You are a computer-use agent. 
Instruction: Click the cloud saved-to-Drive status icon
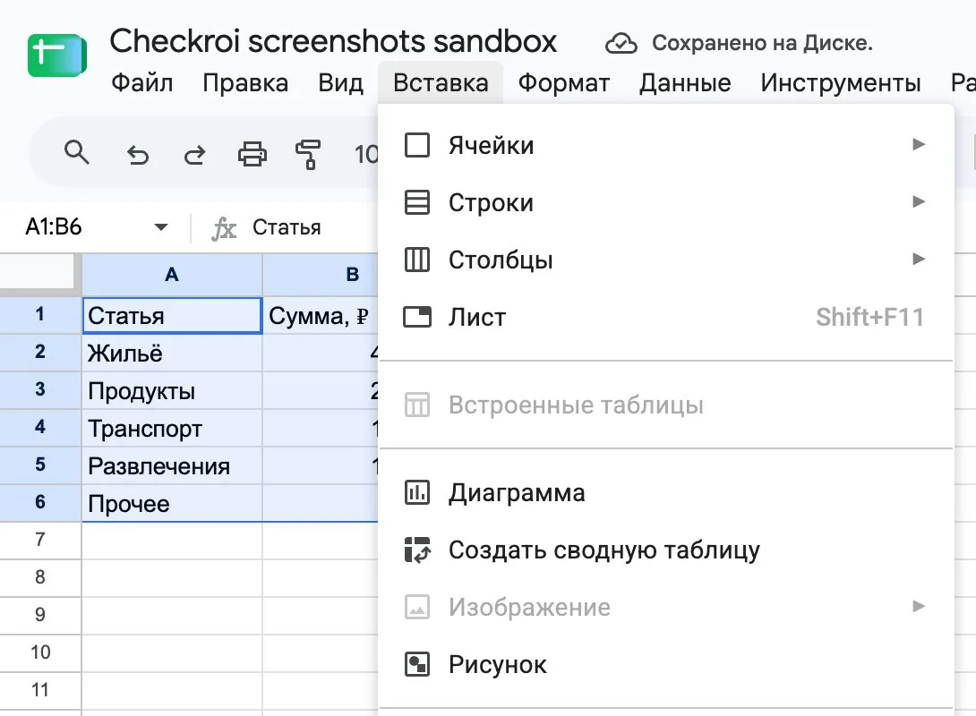[x=621, y=44]
